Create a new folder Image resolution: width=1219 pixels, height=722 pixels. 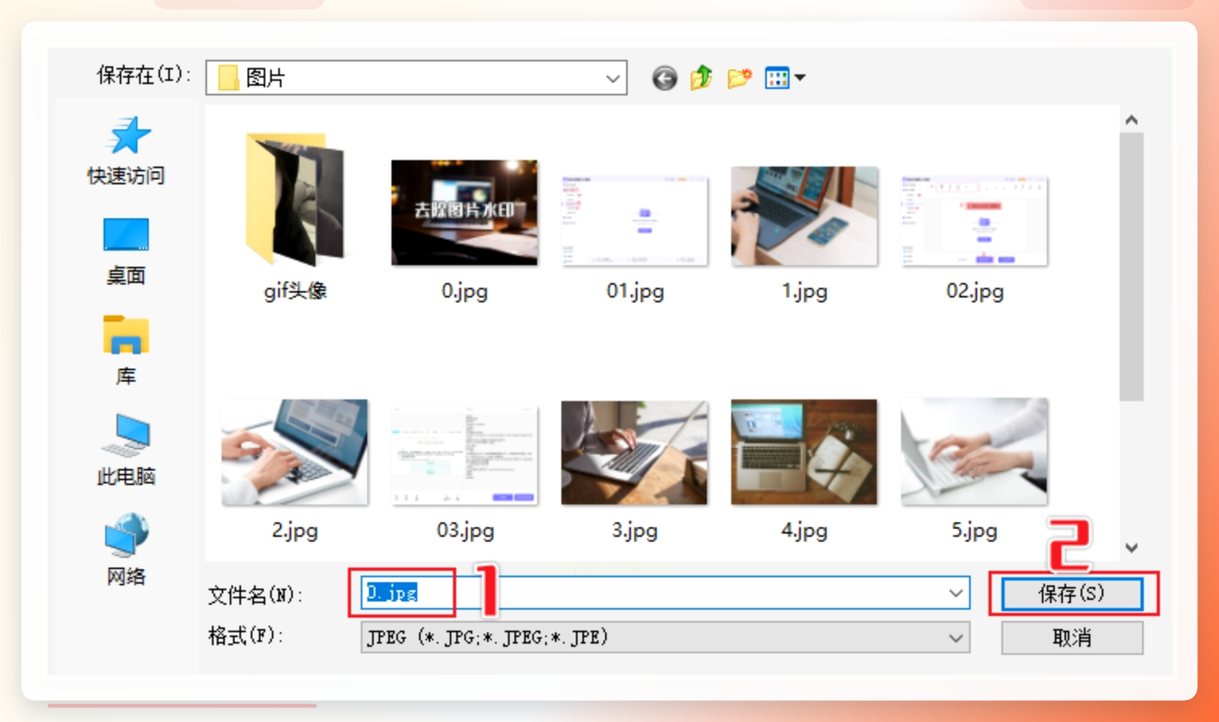click(x=739, y=78)
